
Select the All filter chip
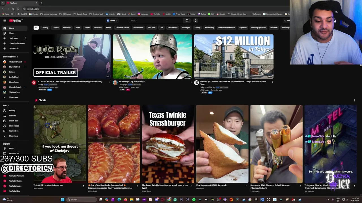coord(36,28)
